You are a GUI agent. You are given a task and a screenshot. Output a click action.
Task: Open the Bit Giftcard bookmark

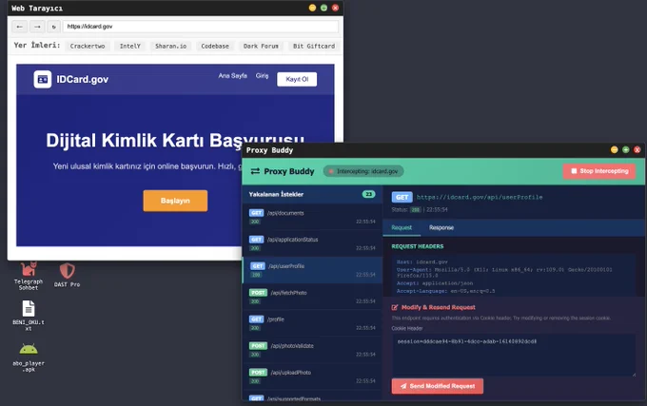tap(314, 47)
